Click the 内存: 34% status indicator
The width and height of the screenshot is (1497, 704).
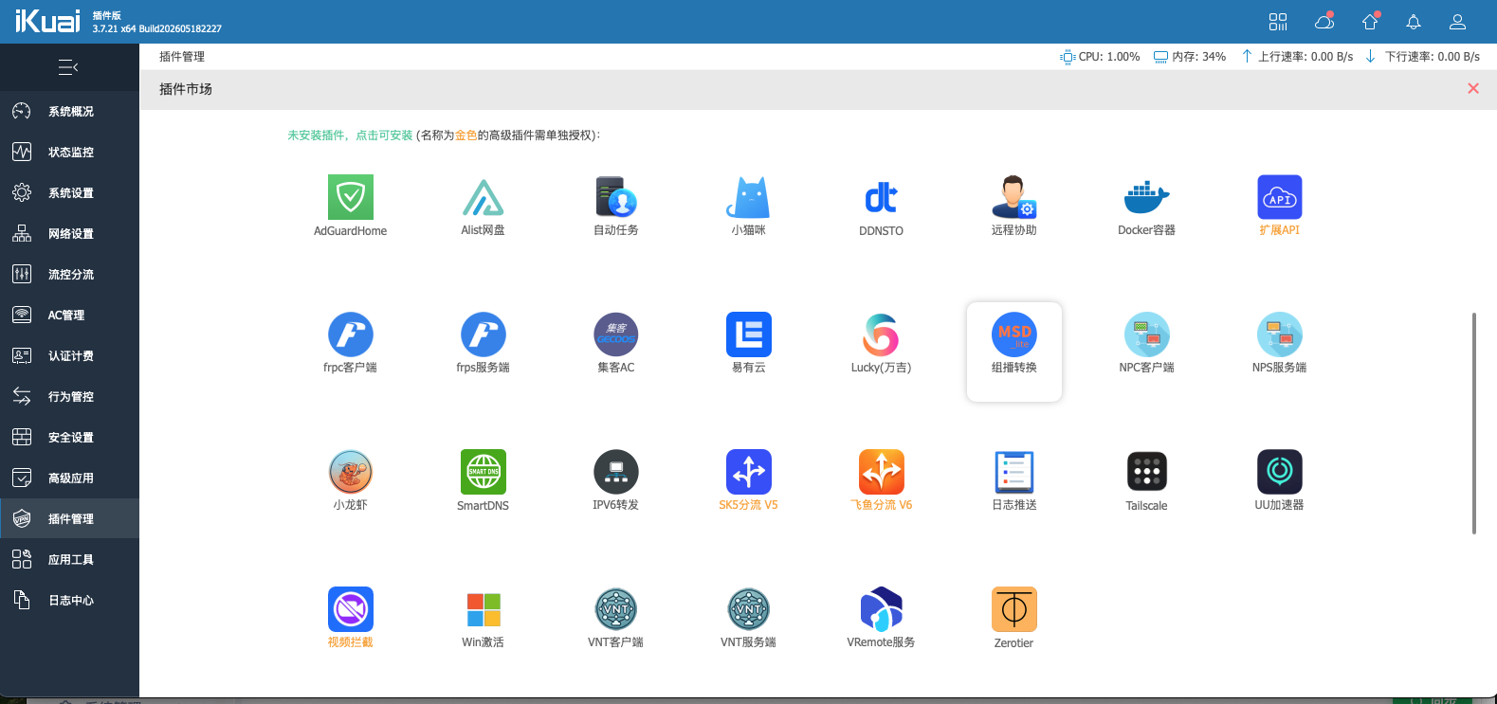click(1190, 57)
